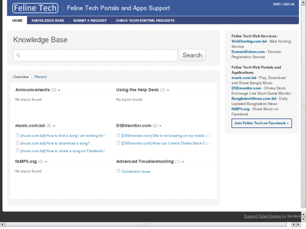Viewport: 306px width, 229px height.
Task: Click the Advanced Troubleshooting heading
Action: coord(145,161)
